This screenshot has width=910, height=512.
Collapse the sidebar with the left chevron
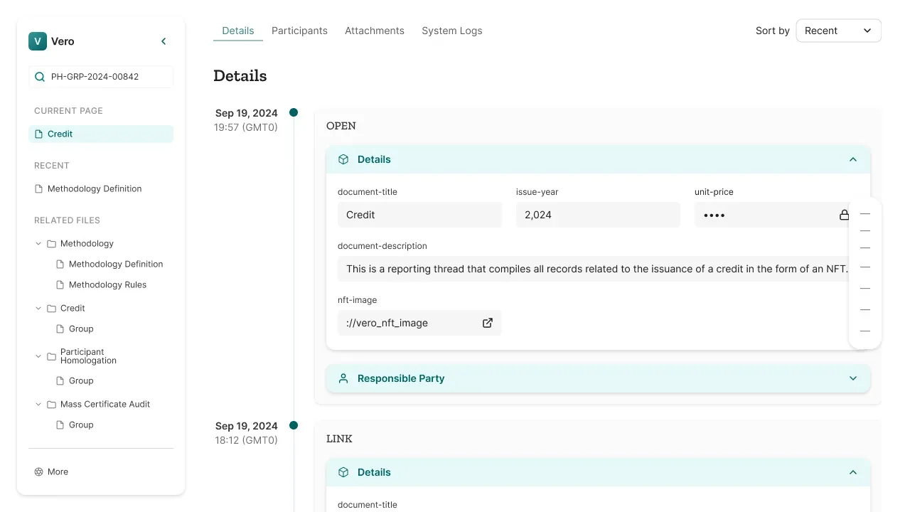pyautogui.click(x=164, y=41)
